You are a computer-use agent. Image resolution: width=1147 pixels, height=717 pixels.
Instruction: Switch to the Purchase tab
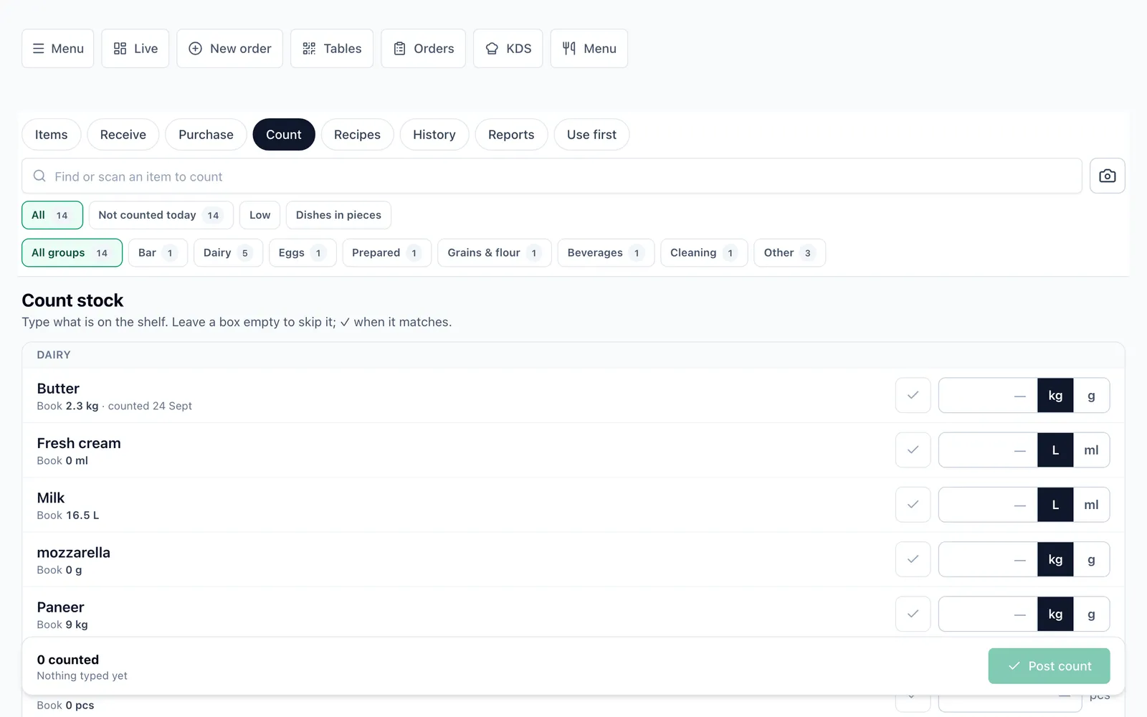pyautogui.click(x=206, y=135)
